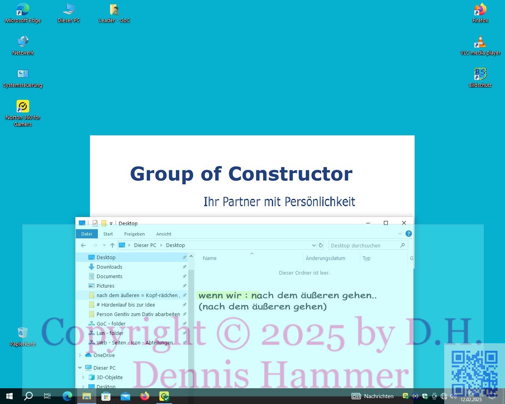Open the address bar history dropdown

[x=314, y=245]
